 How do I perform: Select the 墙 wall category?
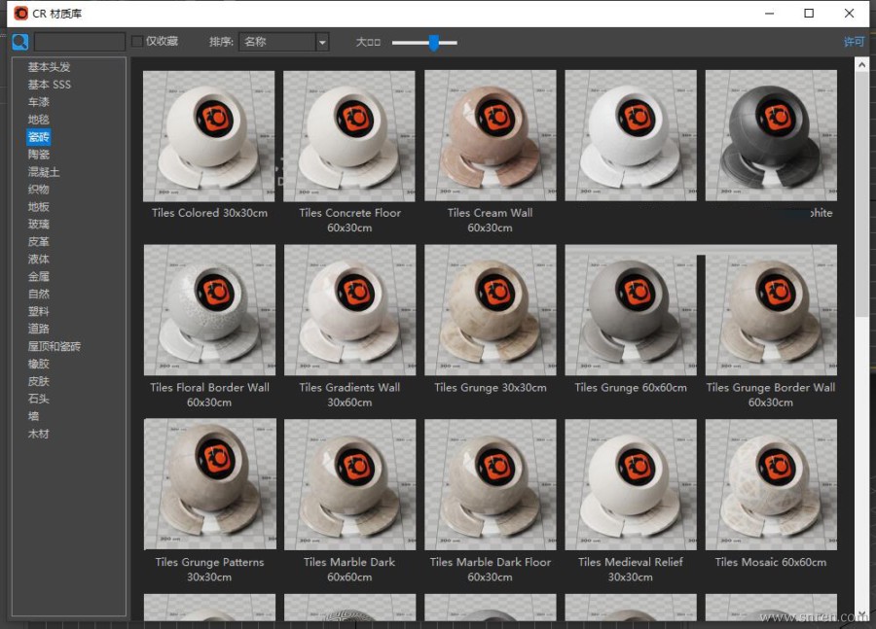(33, 416)
